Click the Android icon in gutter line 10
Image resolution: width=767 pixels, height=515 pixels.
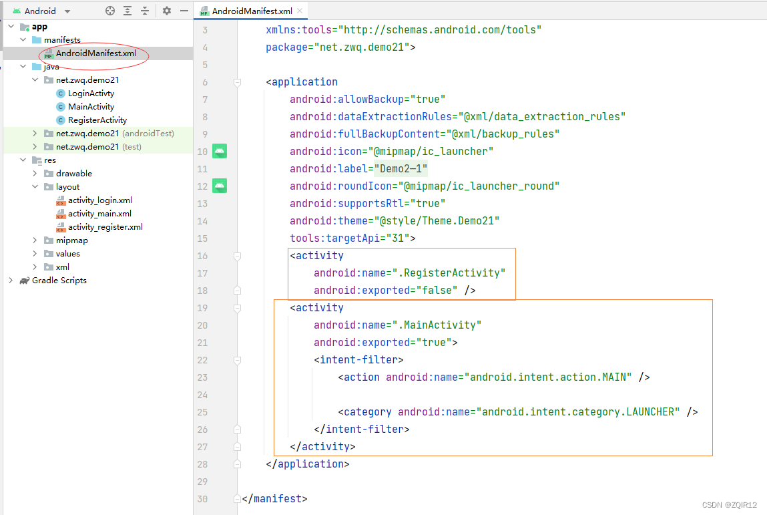pyautogui.click(x=220, y=151)
